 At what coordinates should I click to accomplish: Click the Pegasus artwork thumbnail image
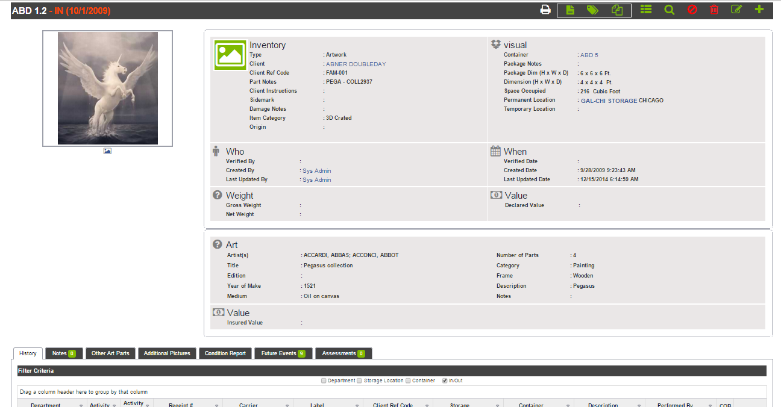click(108, 89)
